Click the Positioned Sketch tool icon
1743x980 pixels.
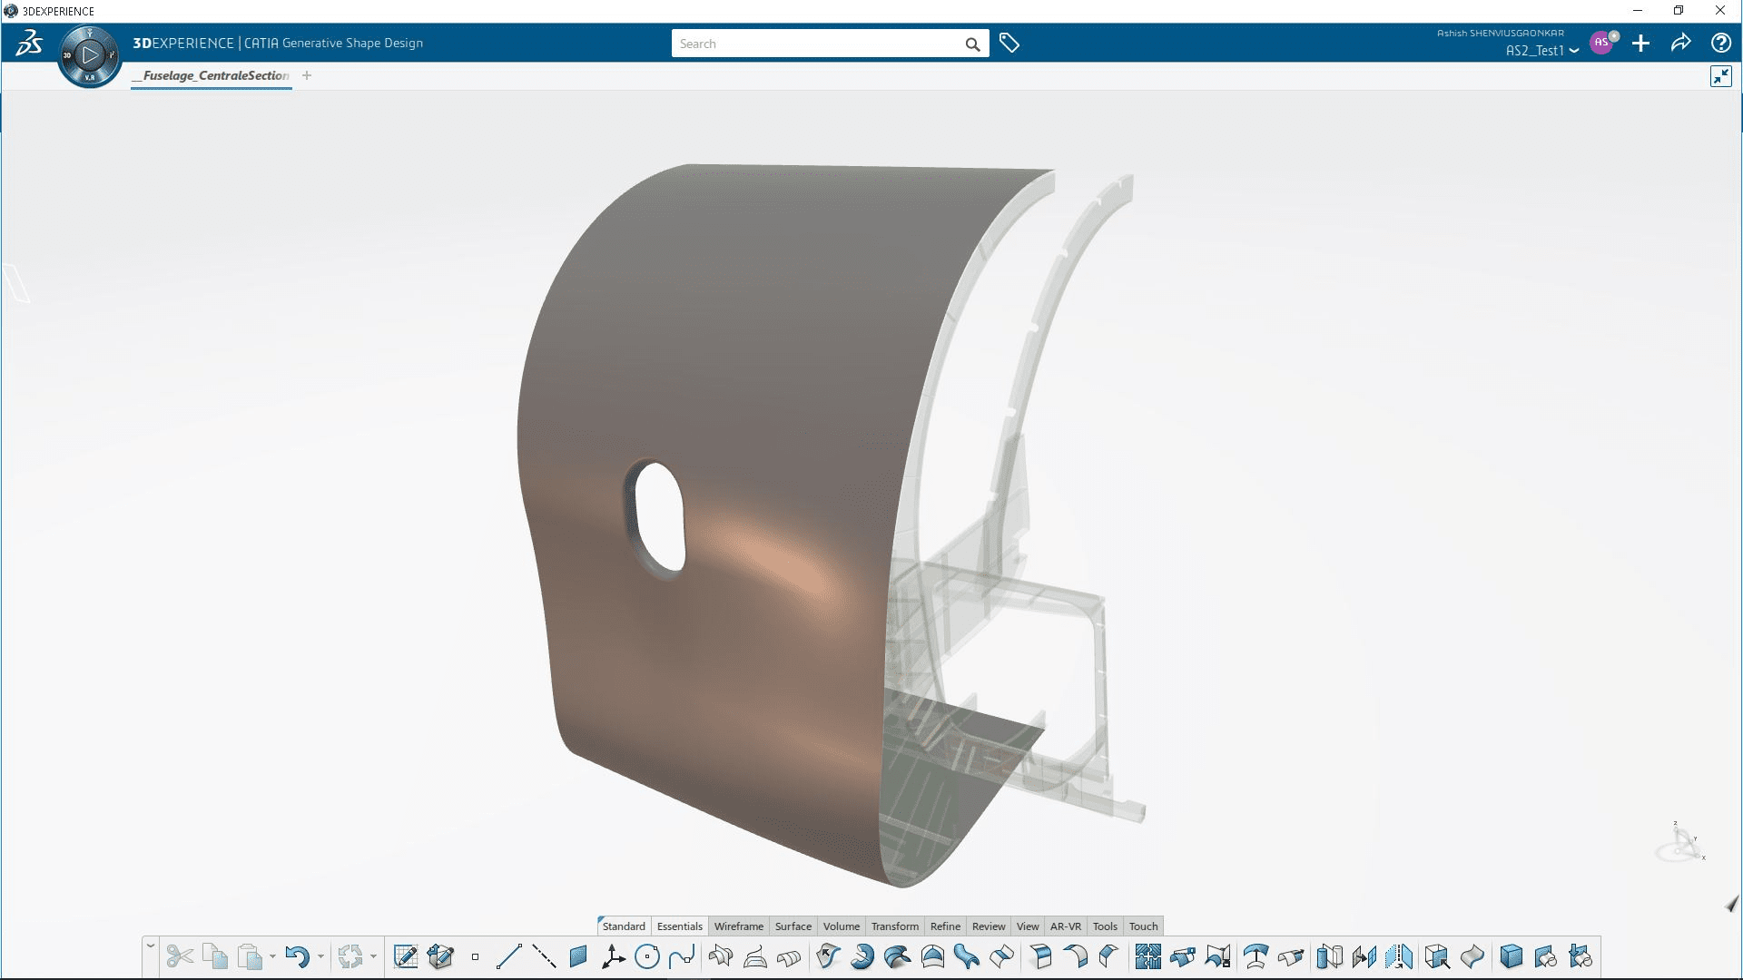440,956
